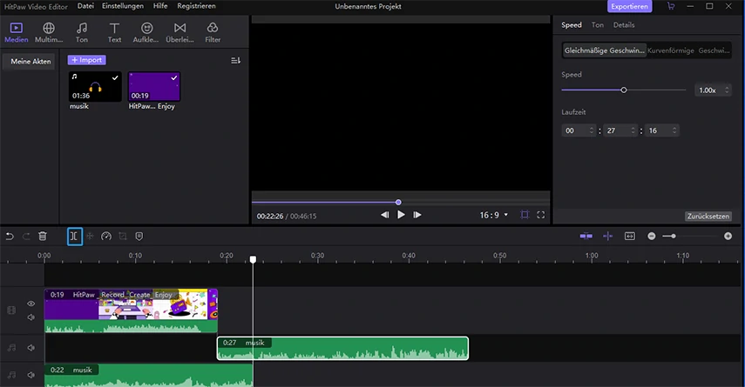The height and width of the screenshot is (387, 745).
Task: Open the Einstellungen menu
Action: [123, 6]
